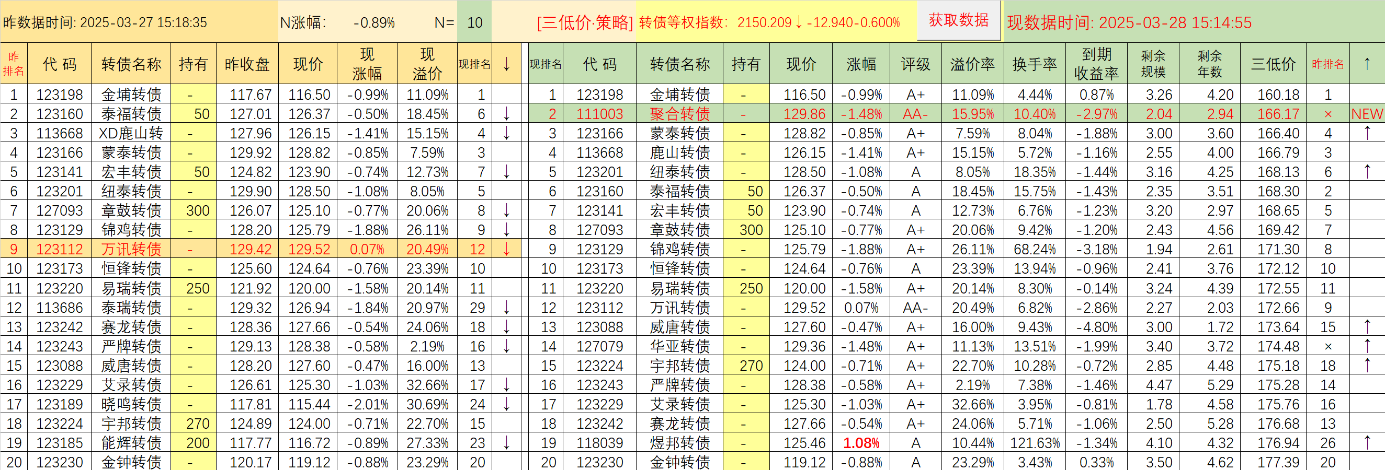Screen dimensions: 1385x470
Task: Click the down arrow in 泰福转债 row
Action: coord(506,114)
